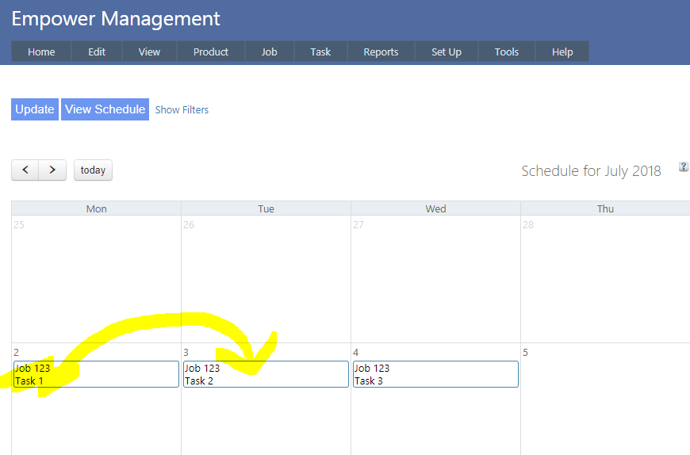Open the Home menu
This screenshot has width=690, height=455.
tap(41, 52)
